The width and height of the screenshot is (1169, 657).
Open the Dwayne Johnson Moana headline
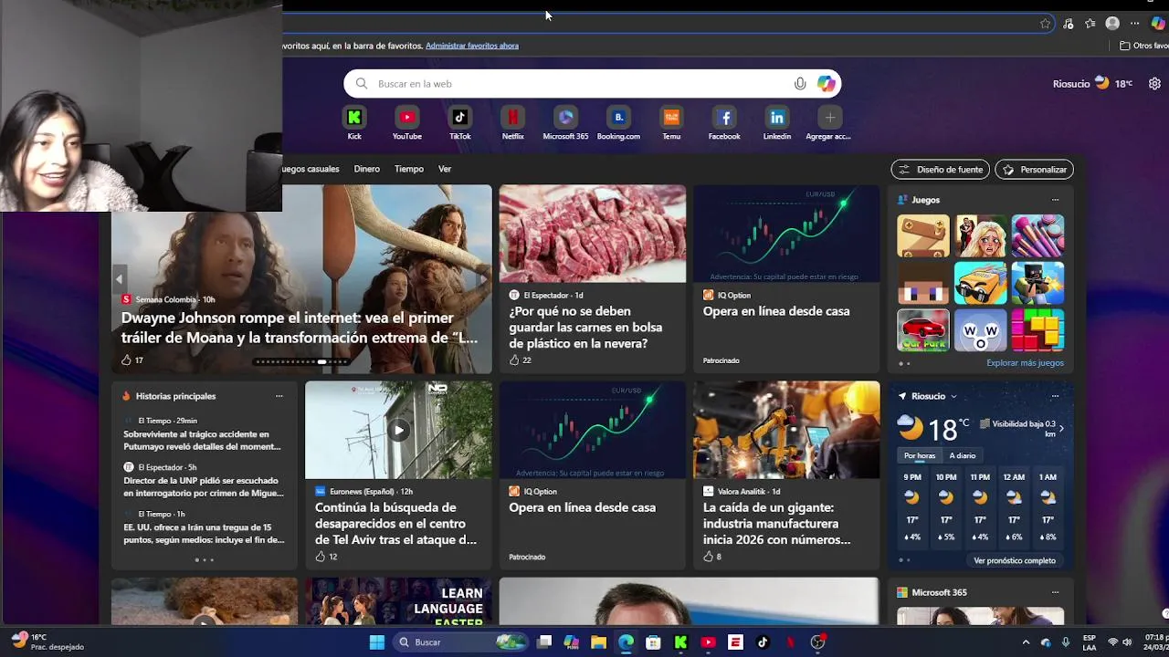300,328
